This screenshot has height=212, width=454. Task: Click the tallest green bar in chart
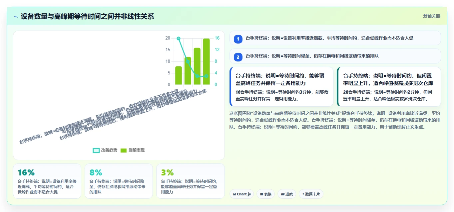pyautogui.click(x=206, y=61)
